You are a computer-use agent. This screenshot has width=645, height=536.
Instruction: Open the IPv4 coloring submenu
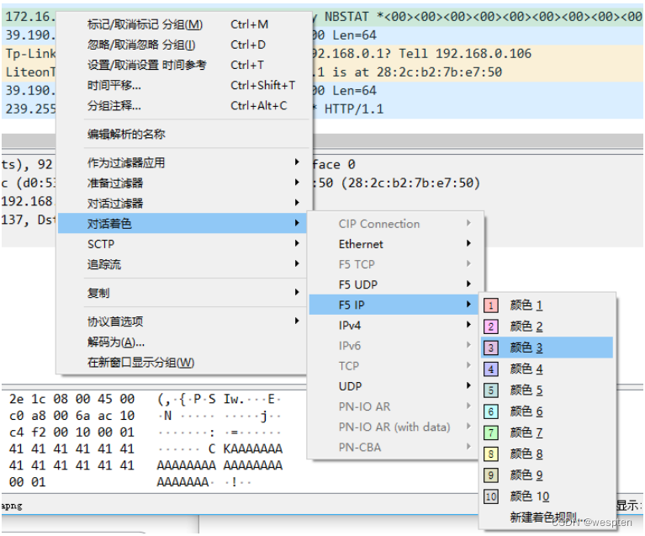[x=395, y=326]
